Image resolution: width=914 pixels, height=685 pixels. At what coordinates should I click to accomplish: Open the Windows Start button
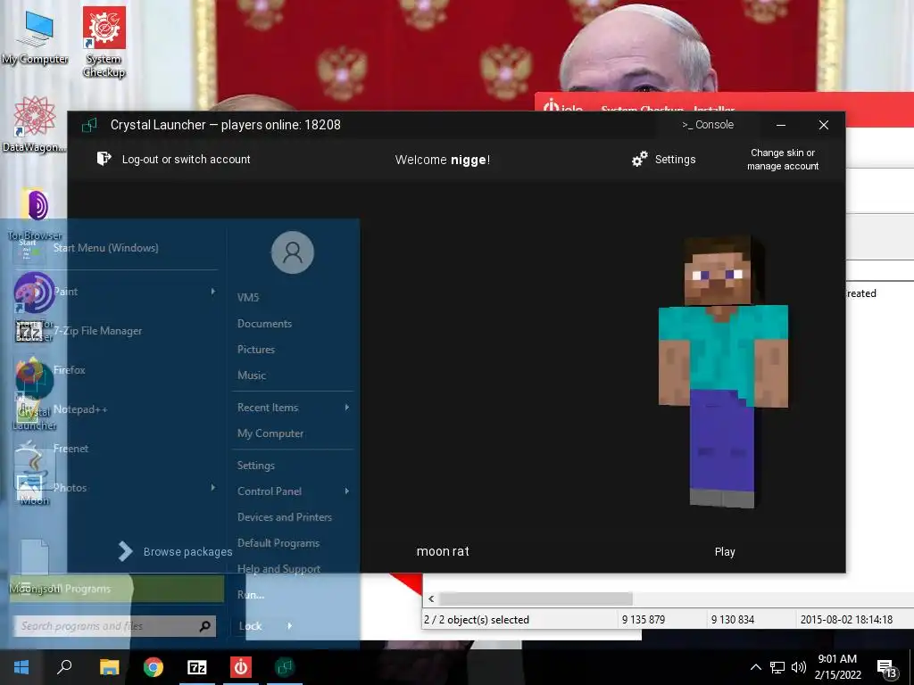[21, 667]
